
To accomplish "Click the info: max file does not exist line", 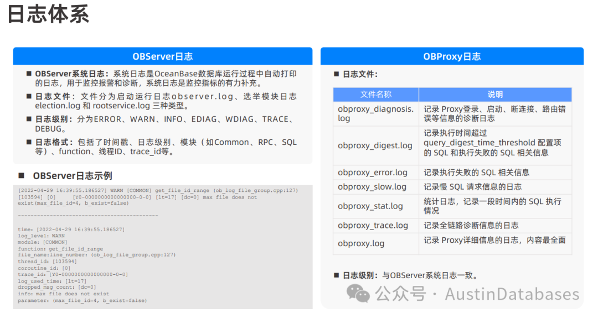I will (63, 294).
